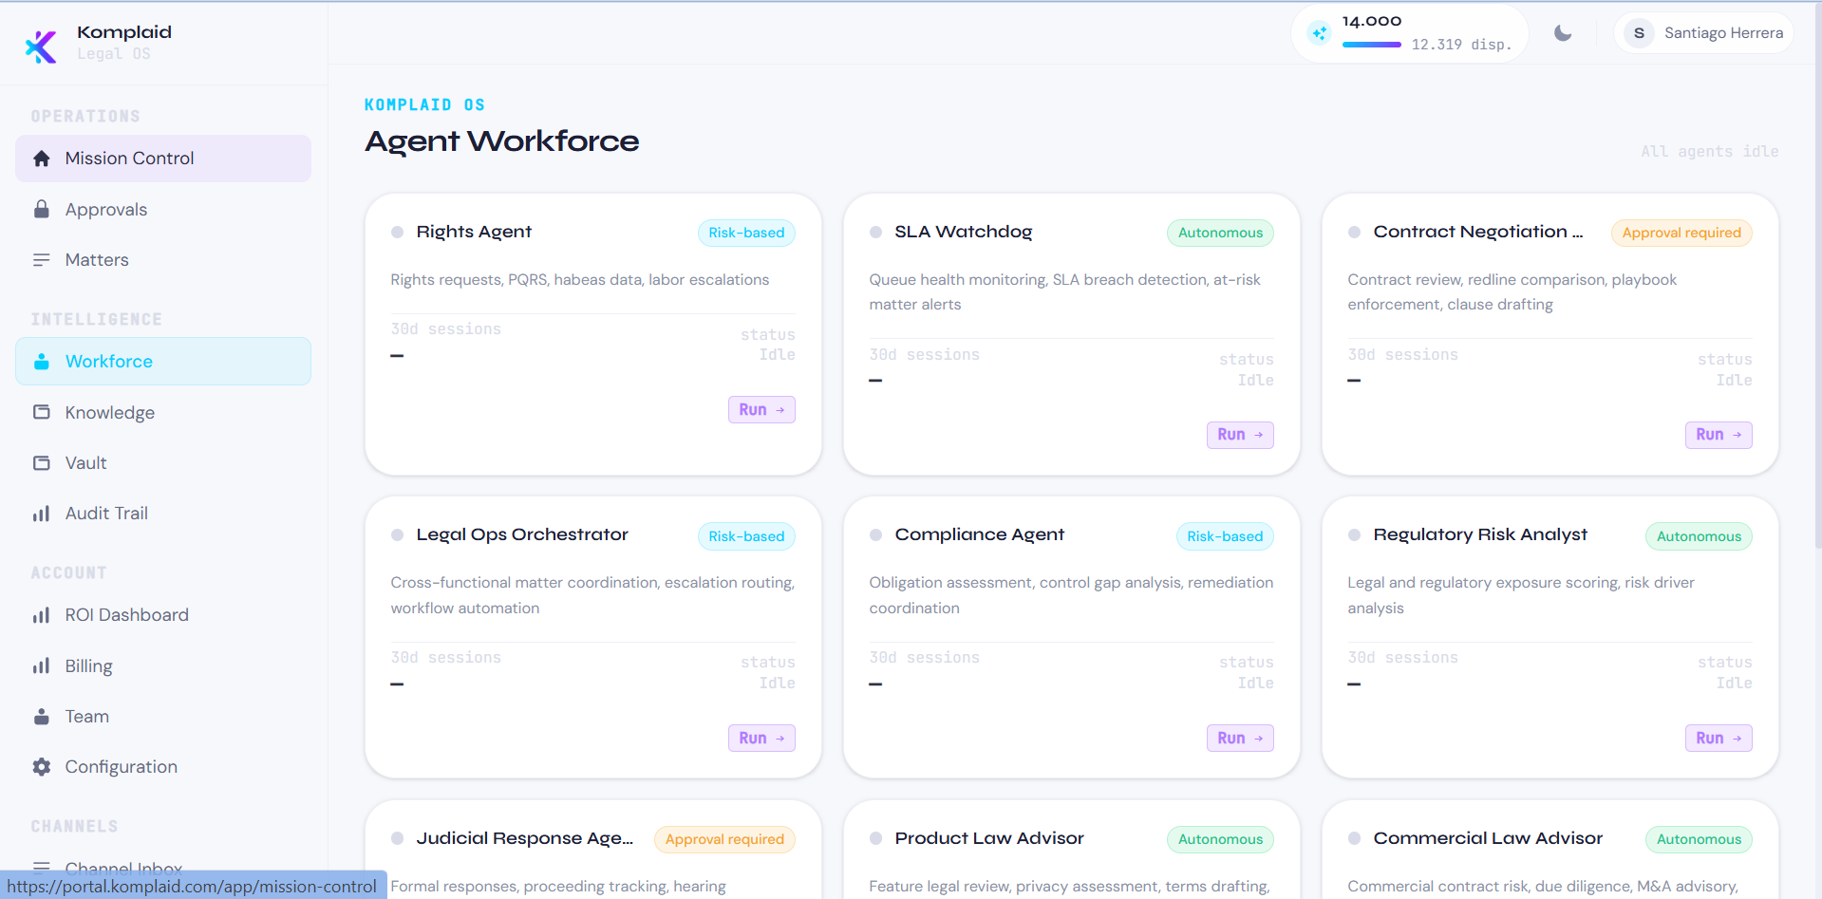Click the page vertical scrollbar

pos(1816,275)
